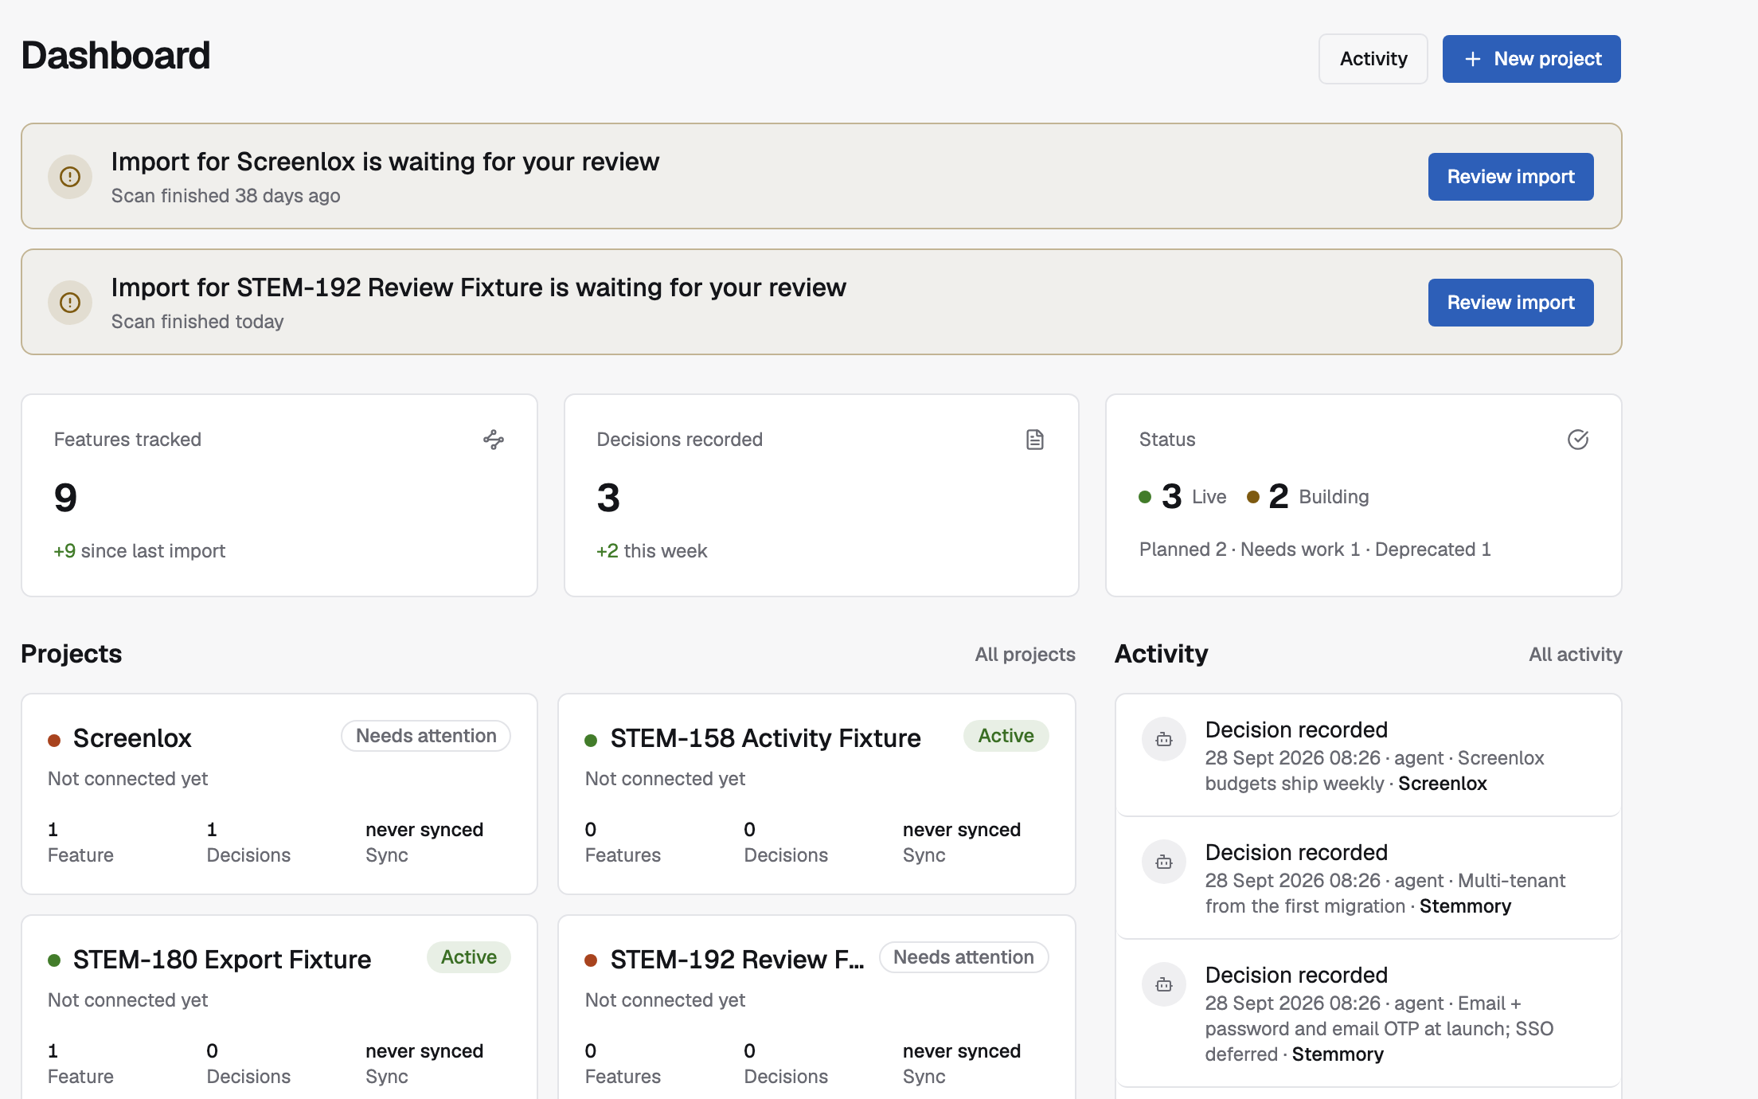Click "Scan finished 38 days ago" text
The height and width of the screenshot is (1099, 1758).
(x=225, y=196)
